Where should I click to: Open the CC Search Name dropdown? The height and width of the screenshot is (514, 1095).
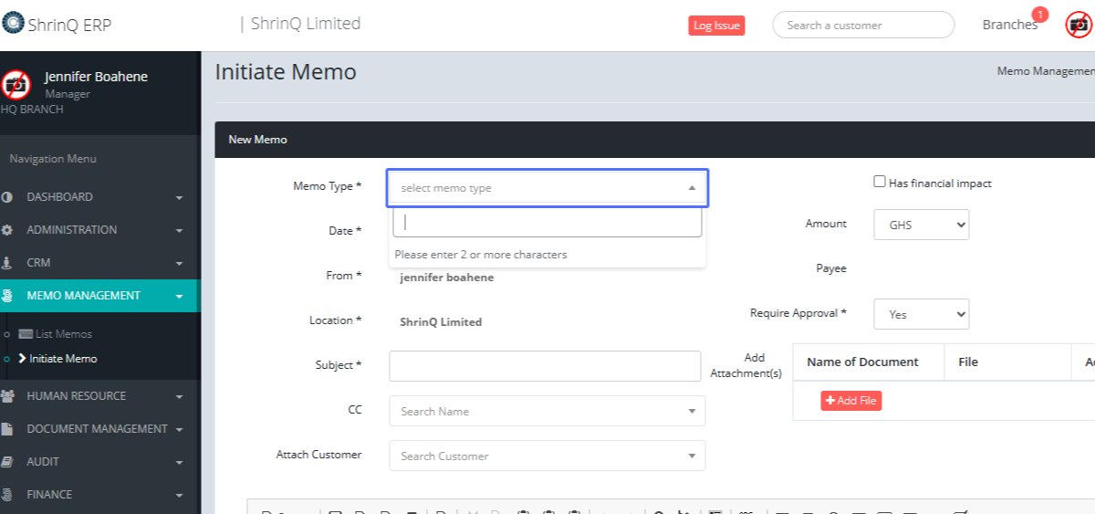click(x=547, y=412)
